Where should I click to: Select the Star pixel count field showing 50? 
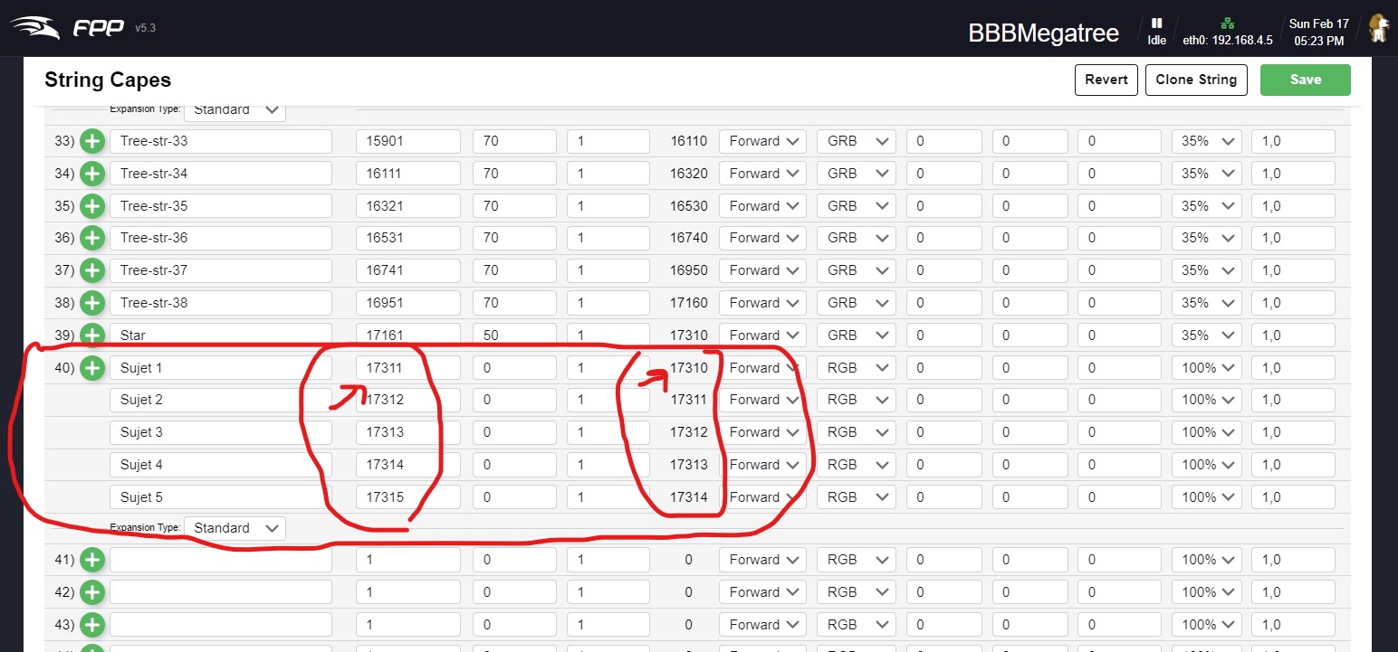(513, 335)
